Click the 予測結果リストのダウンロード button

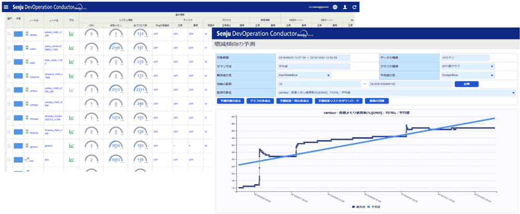click(338, 100)
